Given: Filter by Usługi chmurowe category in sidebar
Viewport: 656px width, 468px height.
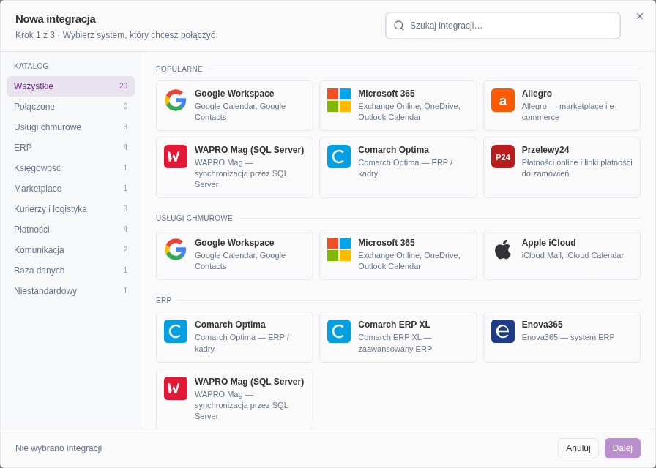Looking at the screenshot, I should [x=70, y=127].
